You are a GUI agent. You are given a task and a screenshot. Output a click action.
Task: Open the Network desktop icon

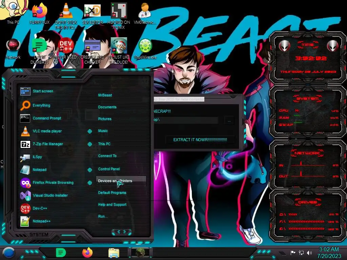[13, 49]
